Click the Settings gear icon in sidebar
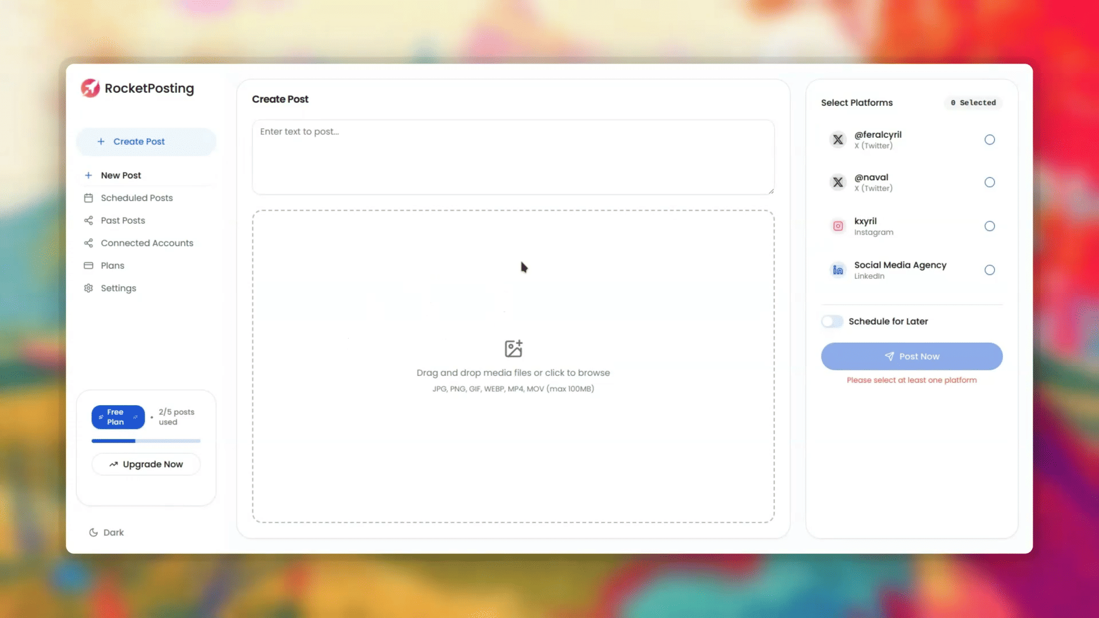1099x618 pixels. pyautogui.click(x=89, y=288)
